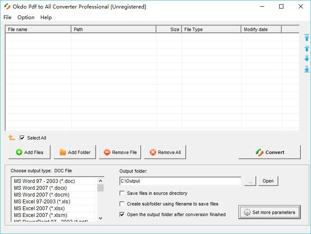Viewport: 311px width, 234px height.
Task: Select MS Word 97 - 2003 (*.doc)
Action: tap(54, 181)
